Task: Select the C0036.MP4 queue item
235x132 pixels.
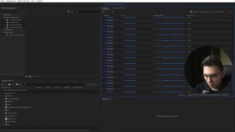Action: click(x=110, y=60)
